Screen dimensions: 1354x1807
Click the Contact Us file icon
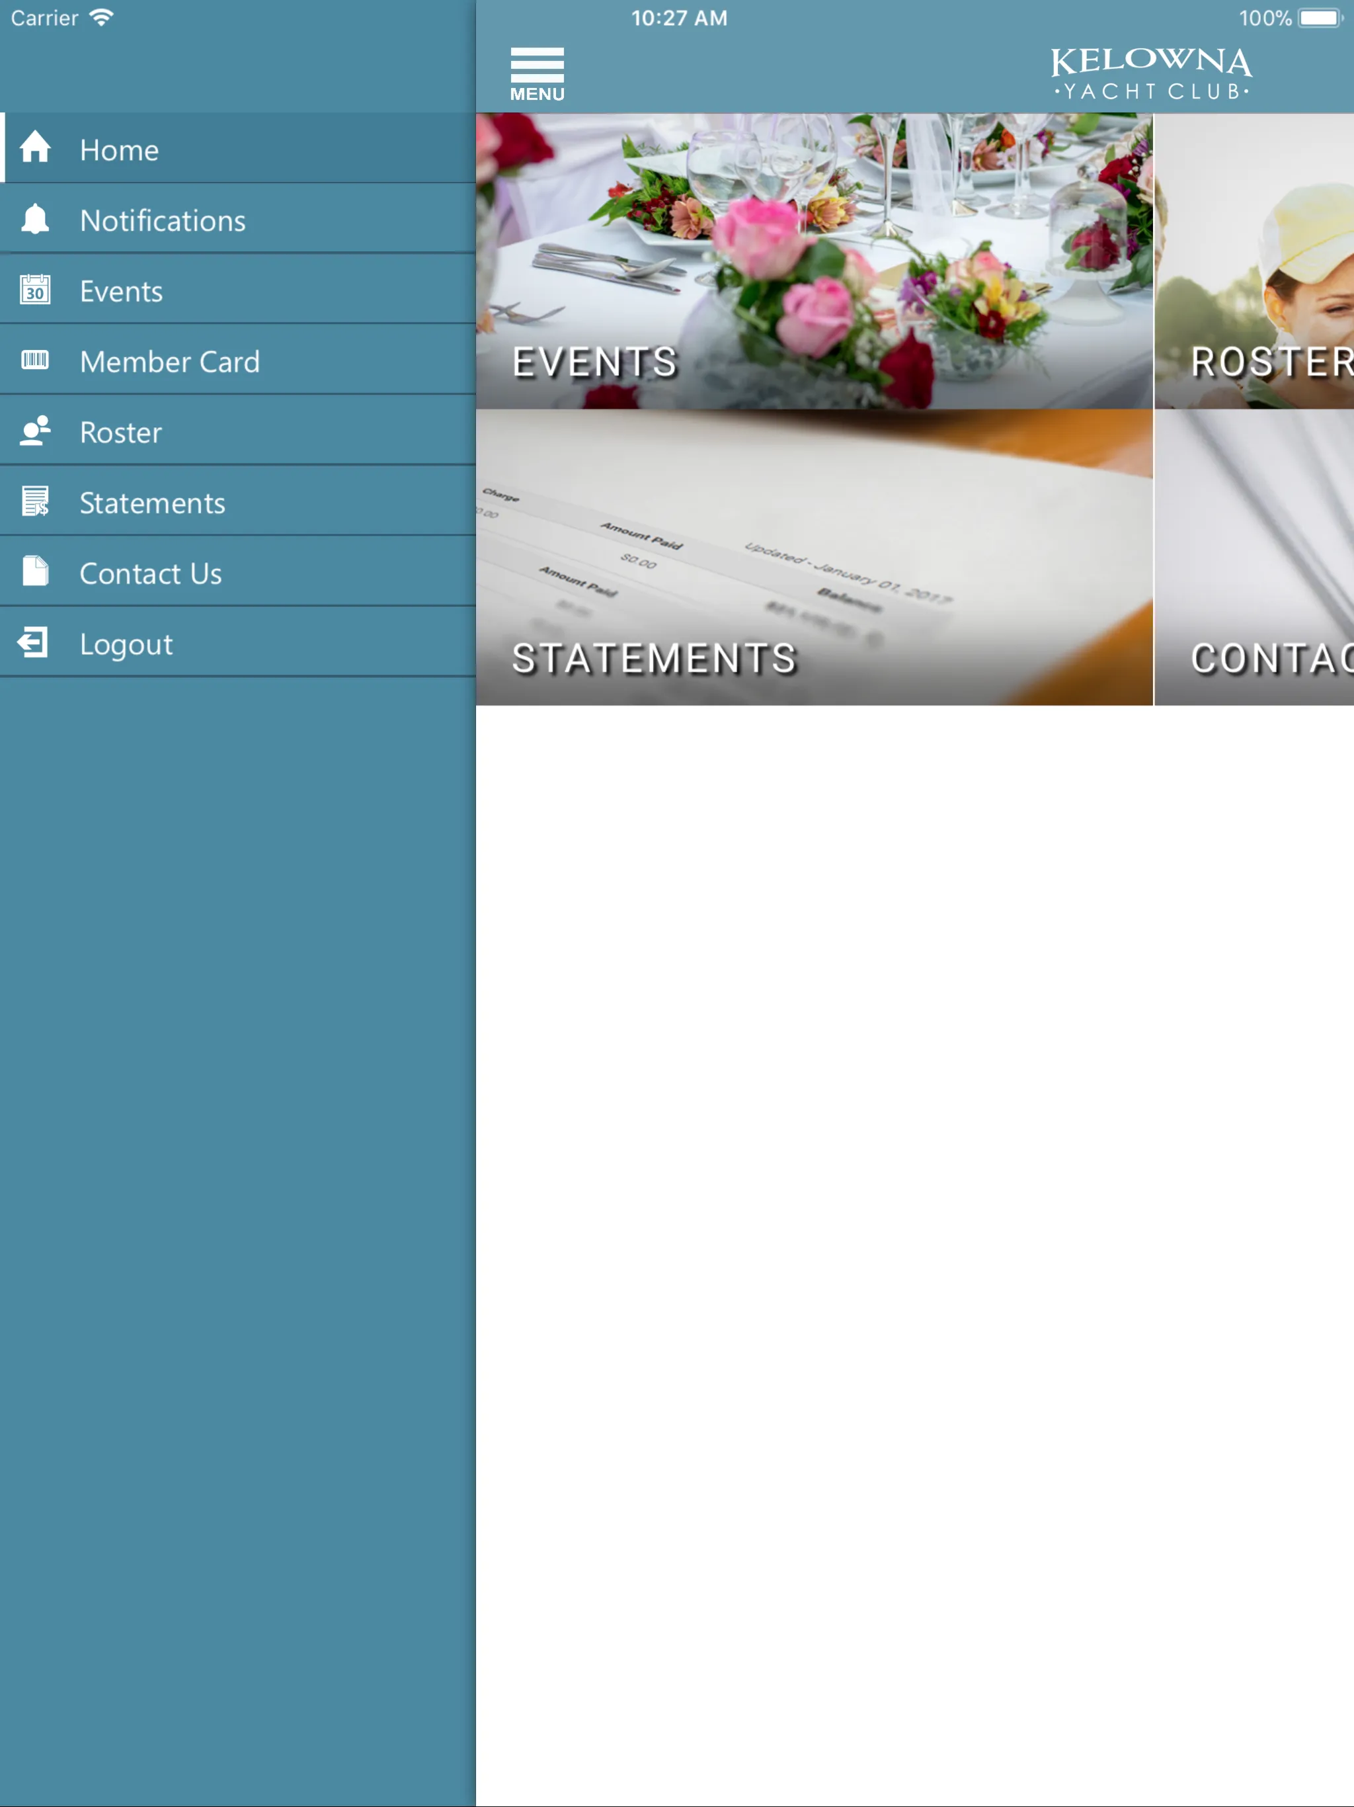36,572
